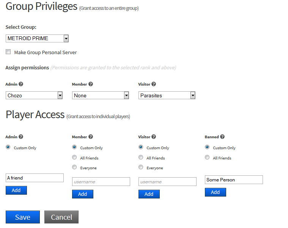Click the 'Group Privileges' heading

[x=41, y=6]
